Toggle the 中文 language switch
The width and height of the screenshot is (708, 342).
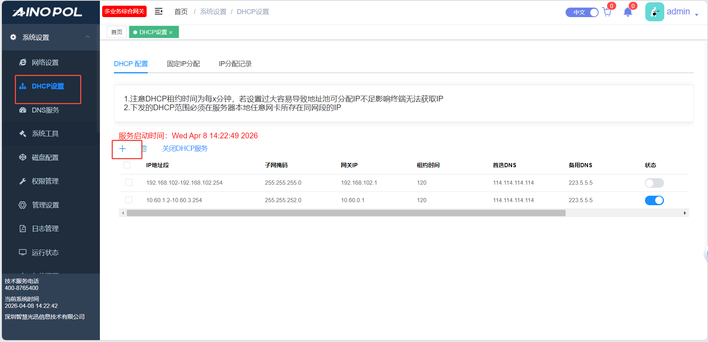pos(582,13)
